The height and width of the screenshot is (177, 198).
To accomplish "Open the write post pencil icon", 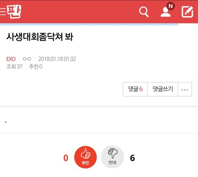I will coord(187,12).
